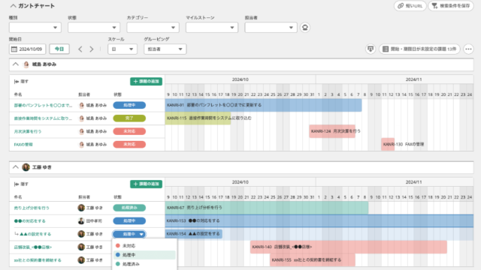Add issue in 工藤 ゆき group via 課題の追加

[x=146, y=184]
